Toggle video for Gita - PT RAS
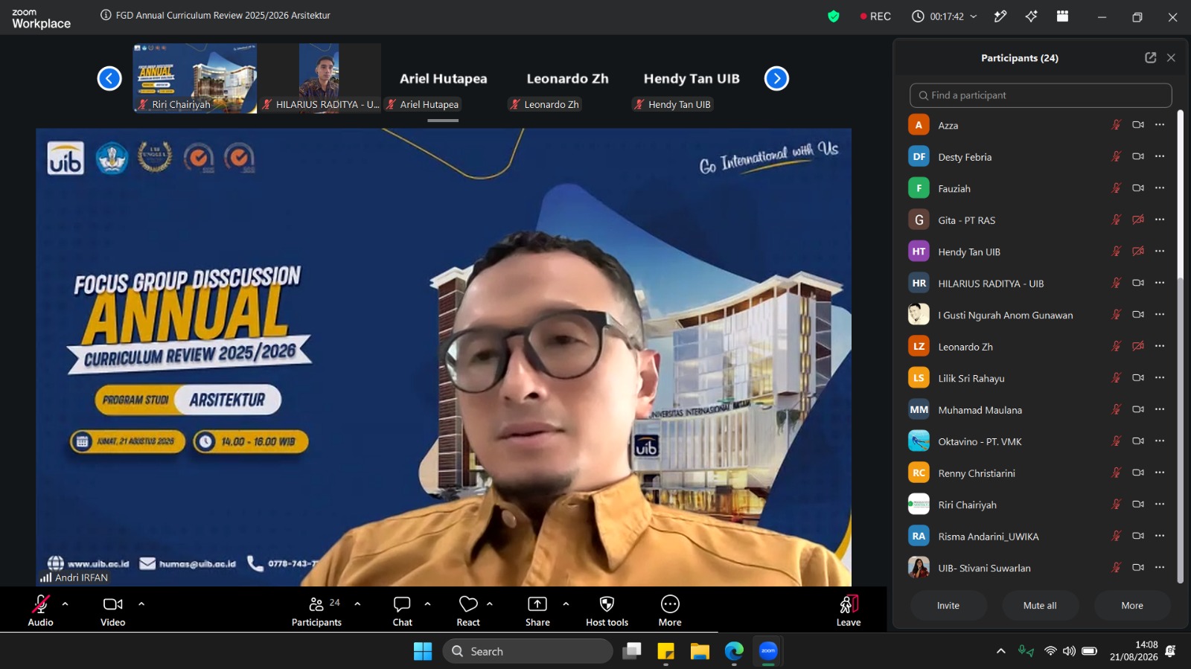Image resolution: width=1191 pixels, height=669 pixels. (x=1137, y=220)
